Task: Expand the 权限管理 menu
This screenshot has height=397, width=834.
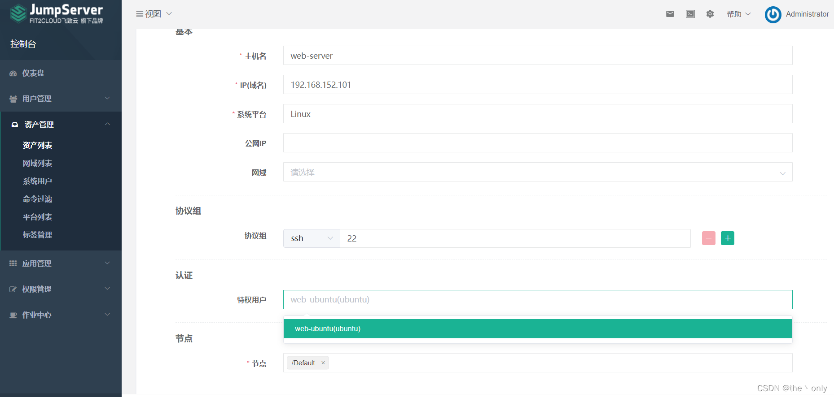Action: point(61,289)
